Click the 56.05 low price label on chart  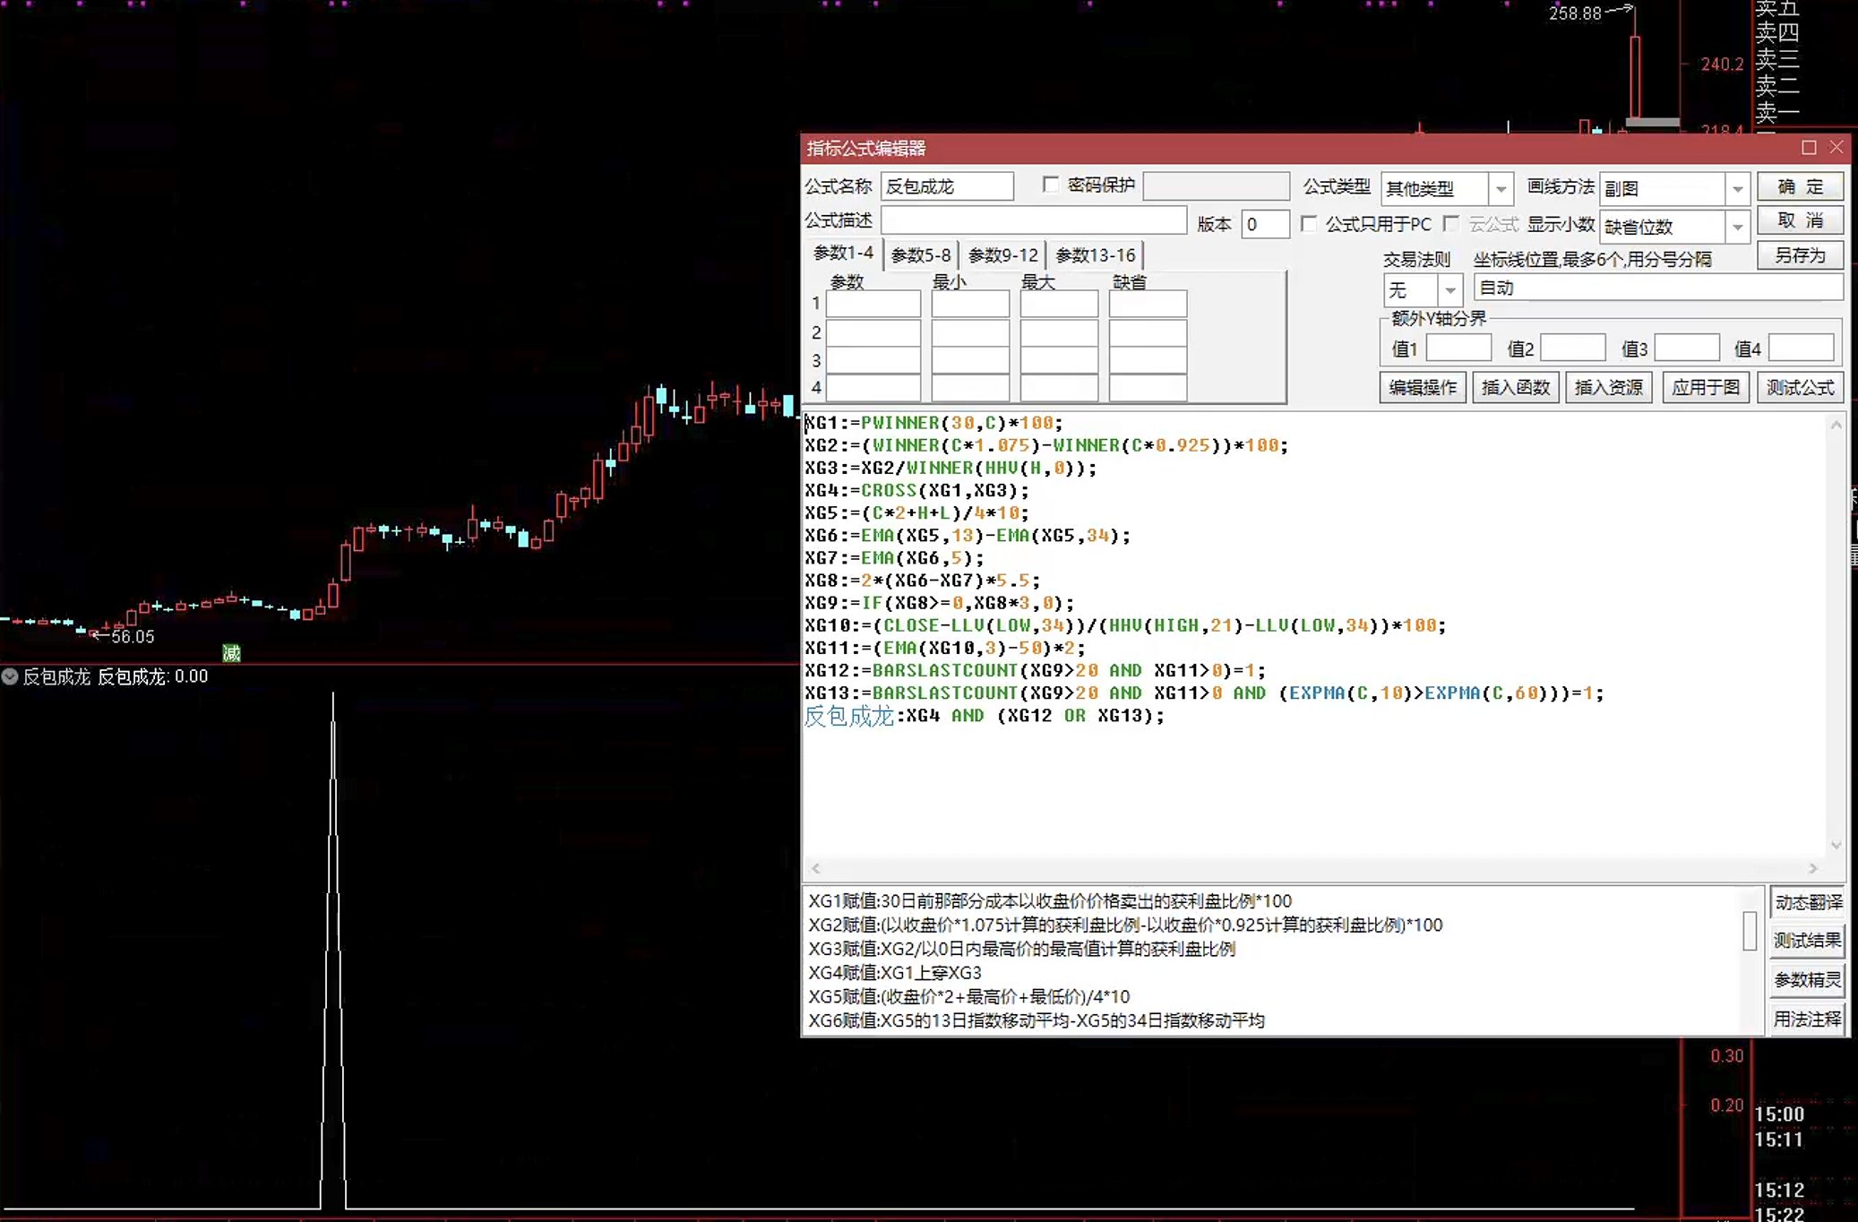(133, 637)
